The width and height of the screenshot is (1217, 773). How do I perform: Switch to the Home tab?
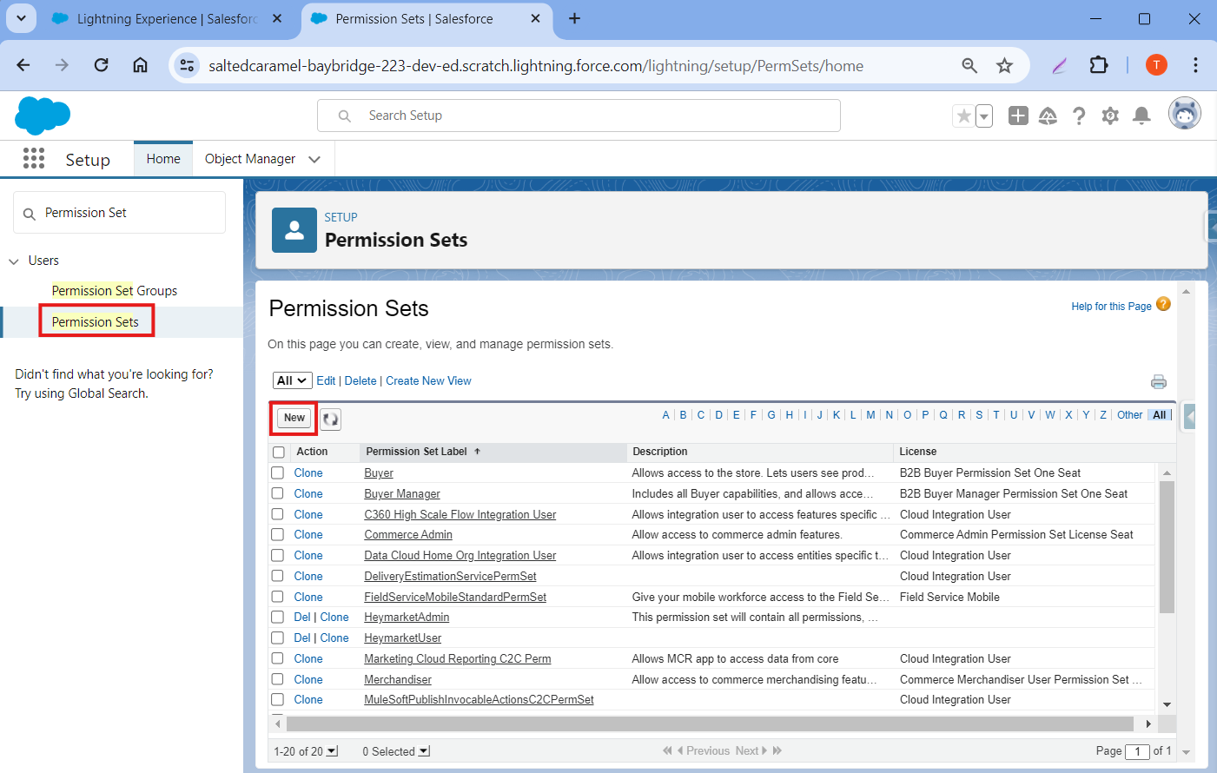163,159
